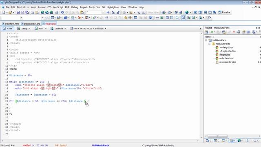Image resolution: width=261 pixels, height=147 pixels.
Task: Open the Panels dropdown in toolbar
Action: 224,12
